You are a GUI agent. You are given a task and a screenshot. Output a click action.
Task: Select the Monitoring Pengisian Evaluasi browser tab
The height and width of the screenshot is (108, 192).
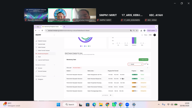51,27
